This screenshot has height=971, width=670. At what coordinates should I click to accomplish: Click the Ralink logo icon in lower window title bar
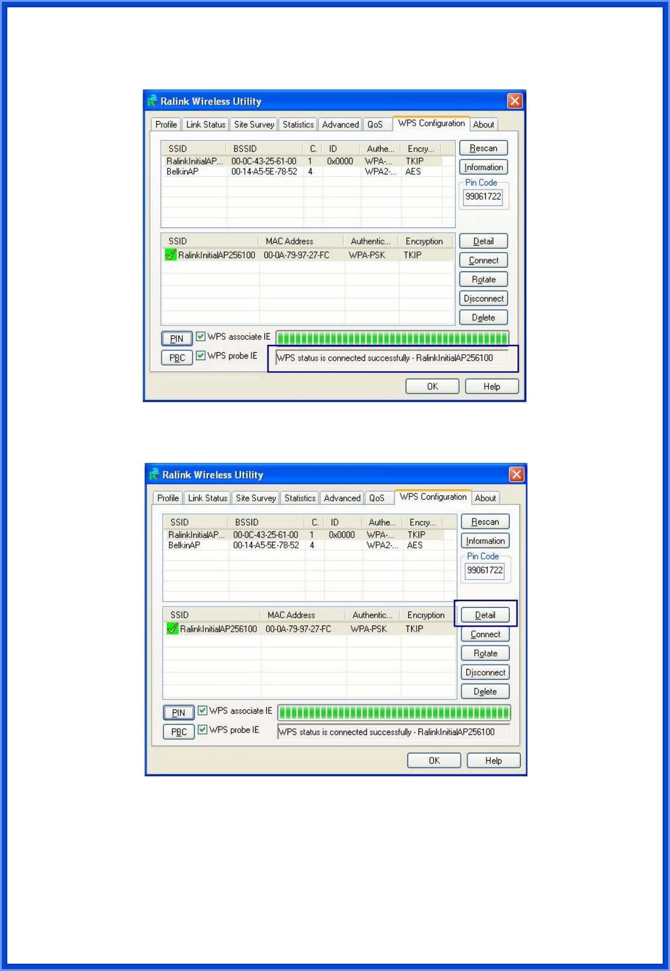[154, 474]
